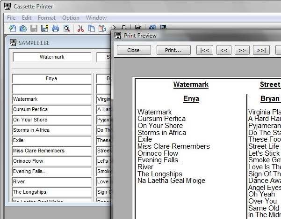Open the Window menu
Viewport: 281px width, 219px height.
pyautogui.click(x=96, y=18)
